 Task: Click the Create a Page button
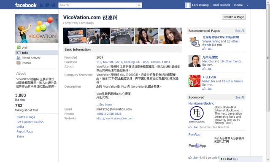click(x=234, y=17)
